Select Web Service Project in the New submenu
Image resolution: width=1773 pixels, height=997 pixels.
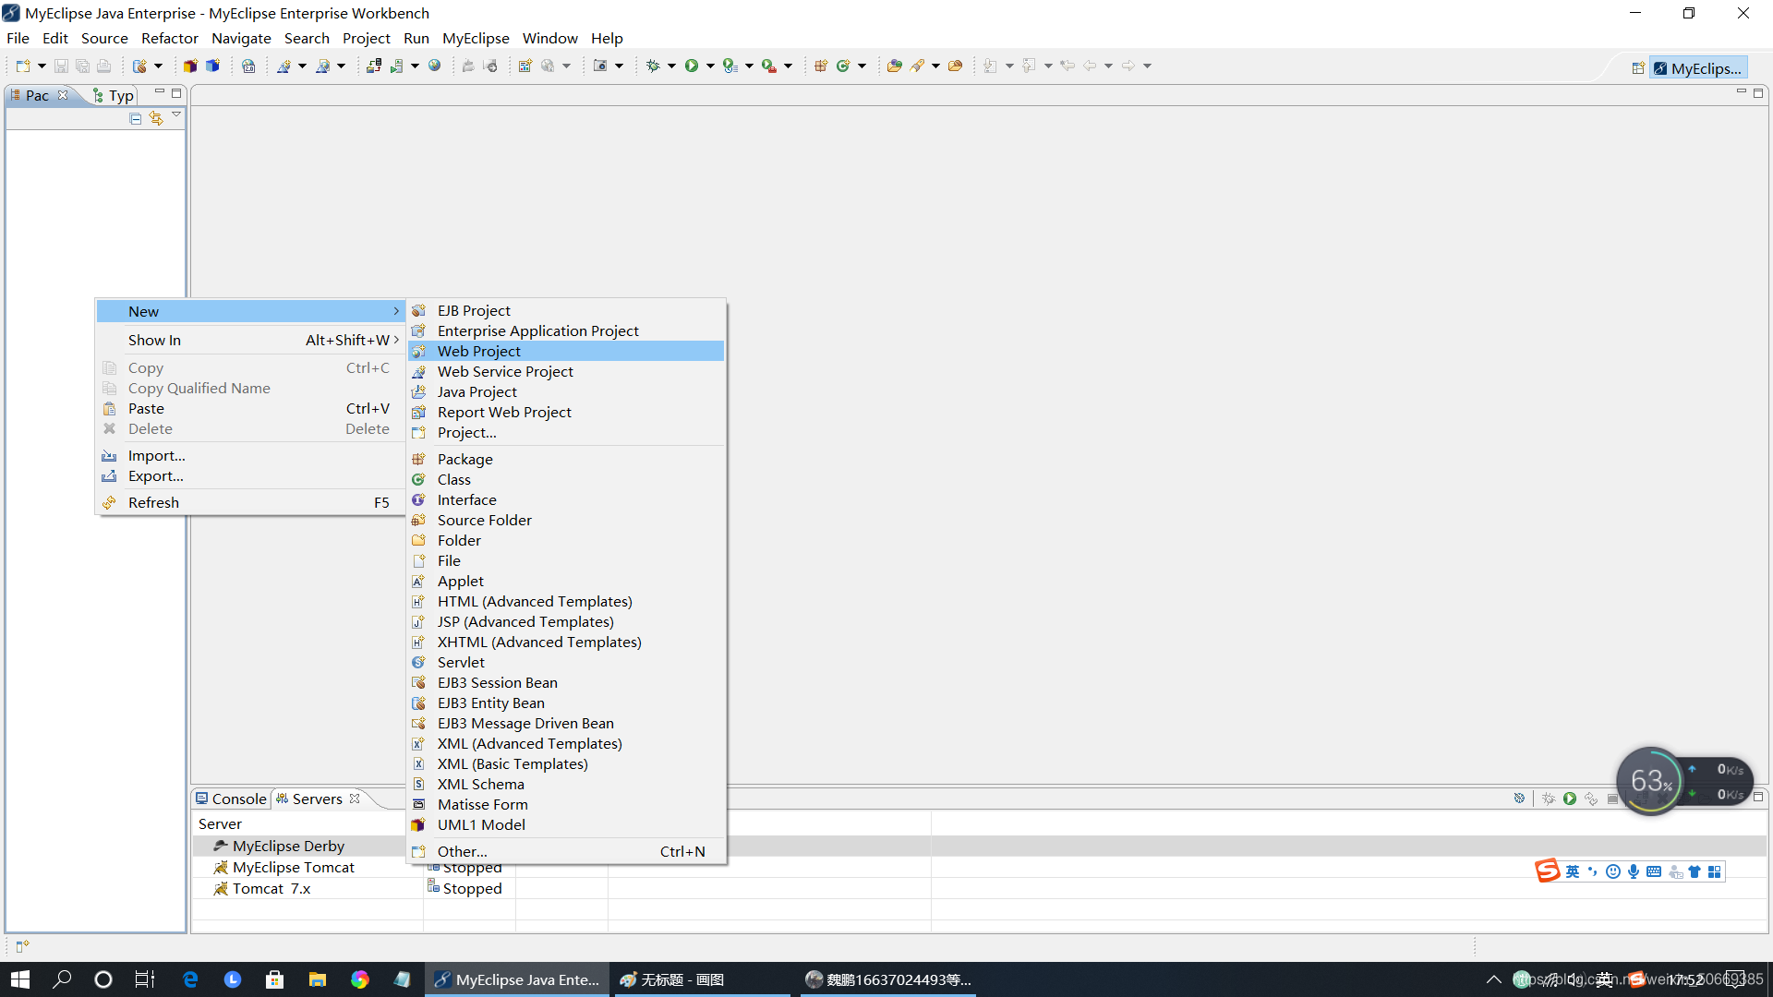(x=566, y=371)
